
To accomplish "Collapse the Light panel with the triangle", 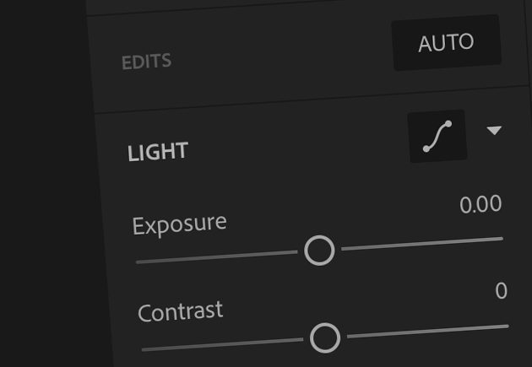I will (494, 130).
